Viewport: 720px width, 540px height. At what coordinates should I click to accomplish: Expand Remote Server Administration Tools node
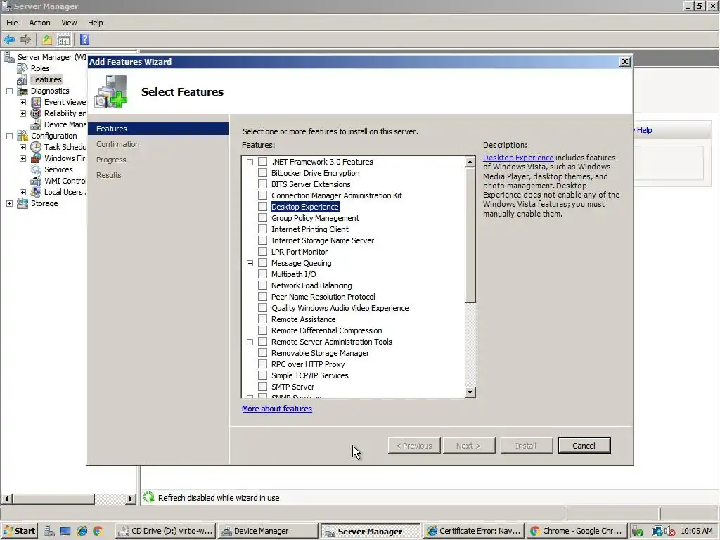click(x=250, y=342)
